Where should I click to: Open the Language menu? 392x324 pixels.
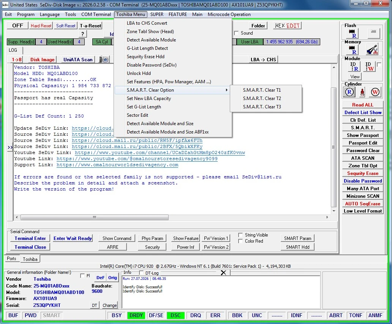tap(50, 14)
